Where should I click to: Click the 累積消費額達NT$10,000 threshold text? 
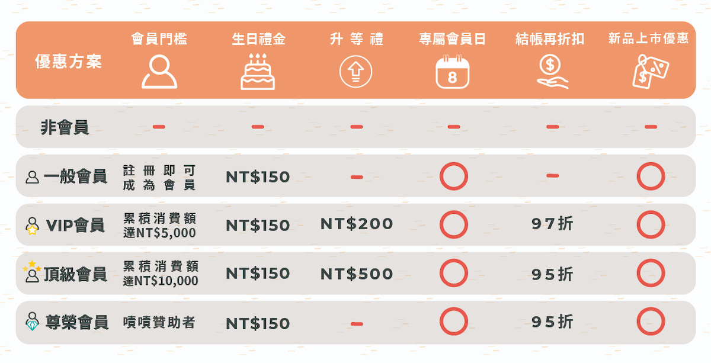pos(161,274)
